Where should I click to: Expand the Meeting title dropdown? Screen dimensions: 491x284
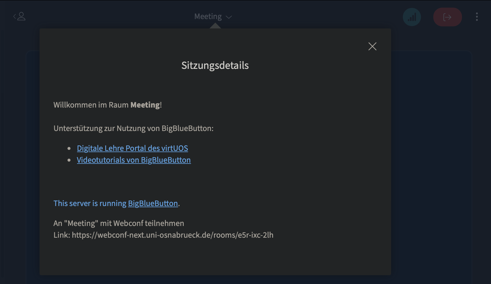click(213, 17)
